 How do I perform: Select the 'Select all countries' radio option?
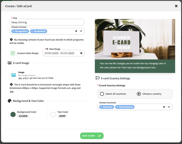(102, 94)
